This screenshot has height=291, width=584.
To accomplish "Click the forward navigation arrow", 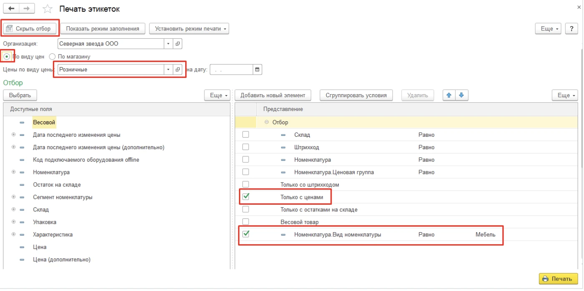I will (27, 9).
